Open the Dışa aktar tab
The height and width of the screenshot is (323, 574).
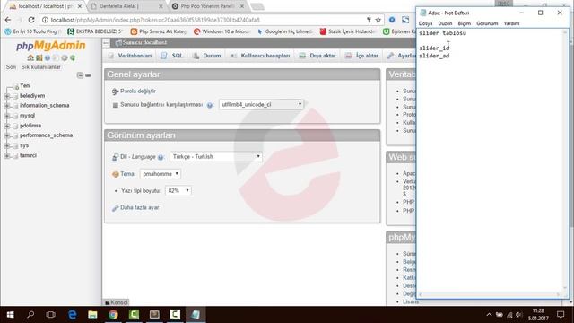point(317,56)
